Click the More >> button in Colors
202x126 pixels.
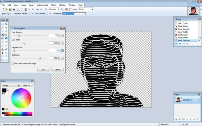pos(27,86)
